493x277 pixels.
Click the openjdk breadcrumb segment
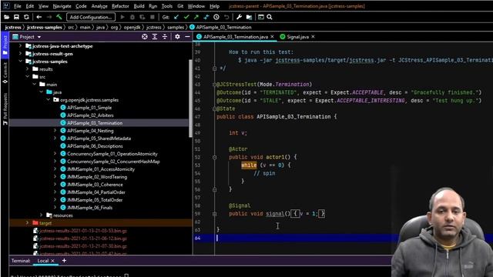132,28
